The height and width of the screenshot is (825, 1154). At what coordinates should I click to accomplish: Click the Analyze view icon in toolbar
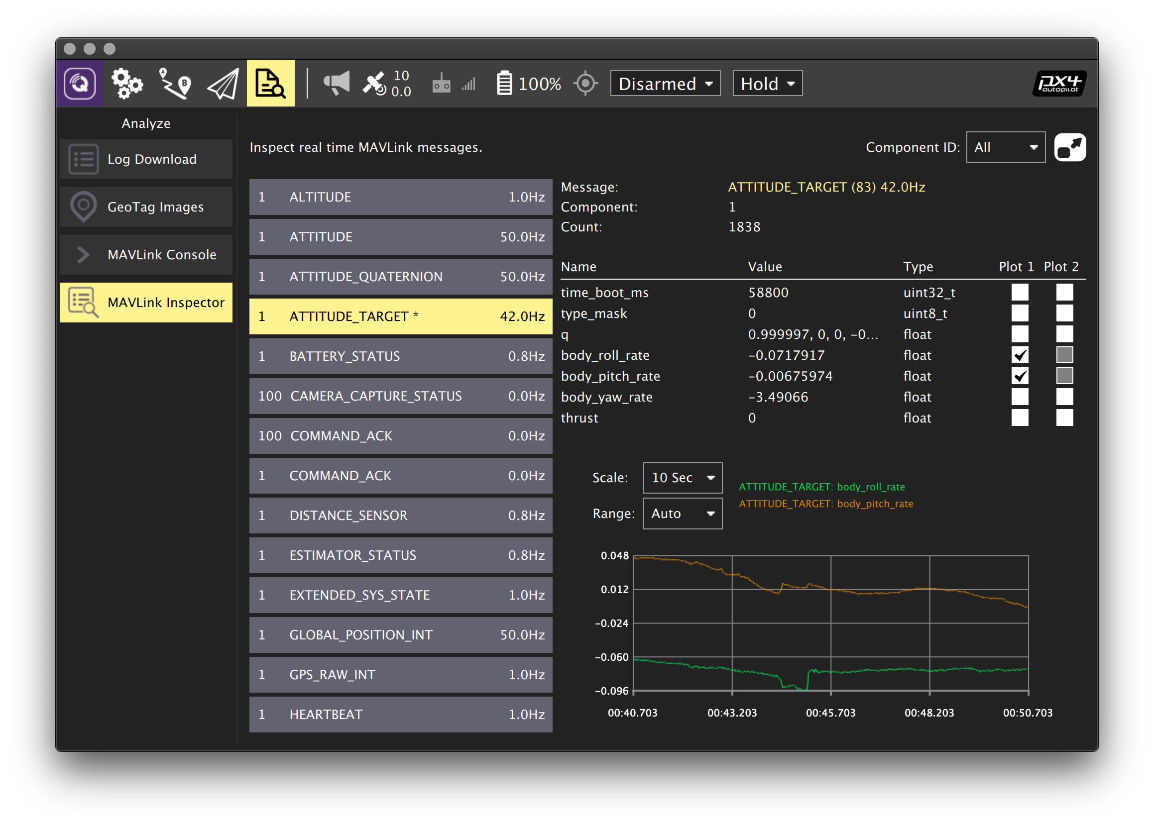[x=270, y=83]
